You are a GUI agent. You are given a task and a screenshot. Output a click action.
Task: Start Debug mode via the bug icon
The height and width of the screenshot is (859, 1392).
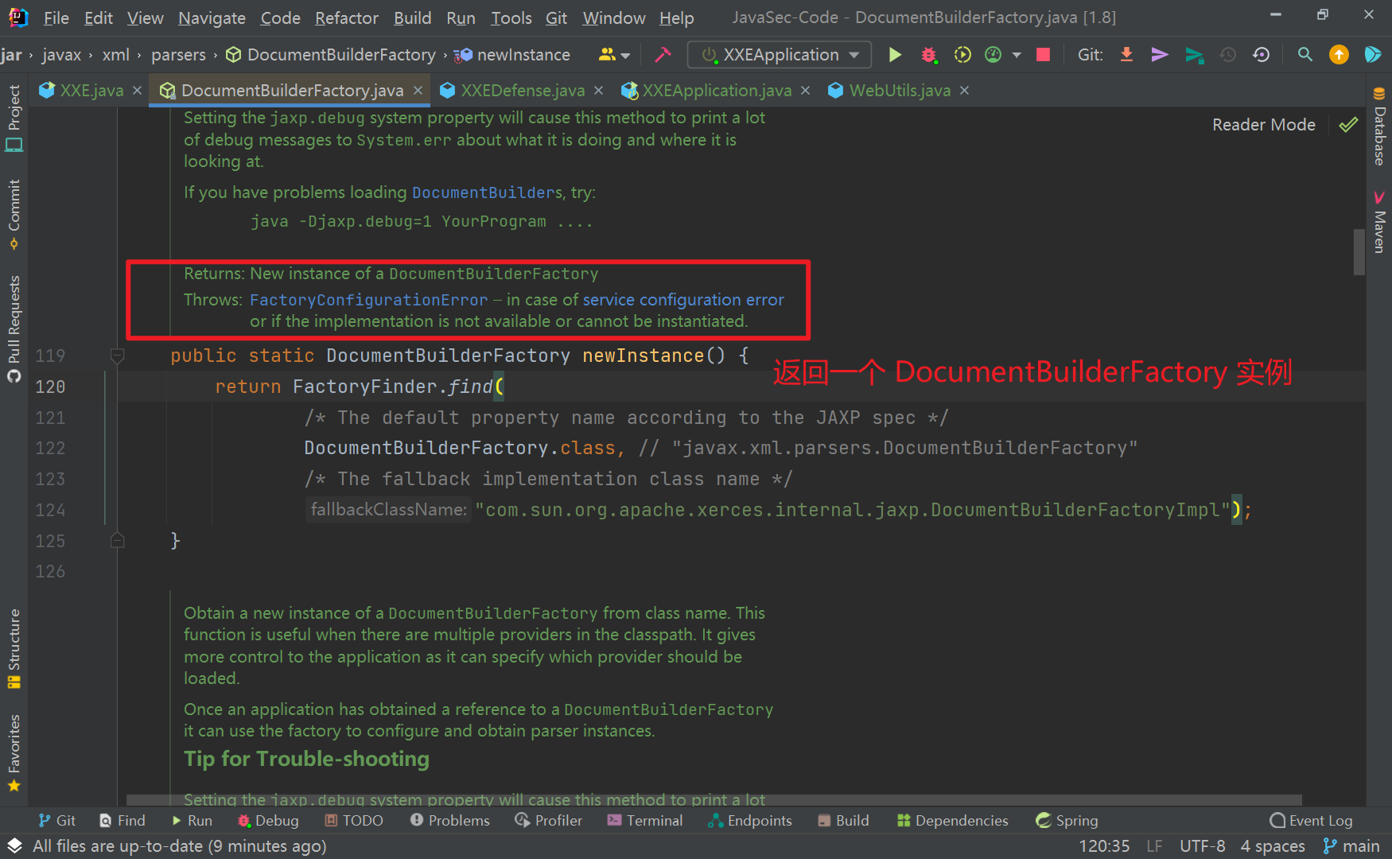[929, 54]
